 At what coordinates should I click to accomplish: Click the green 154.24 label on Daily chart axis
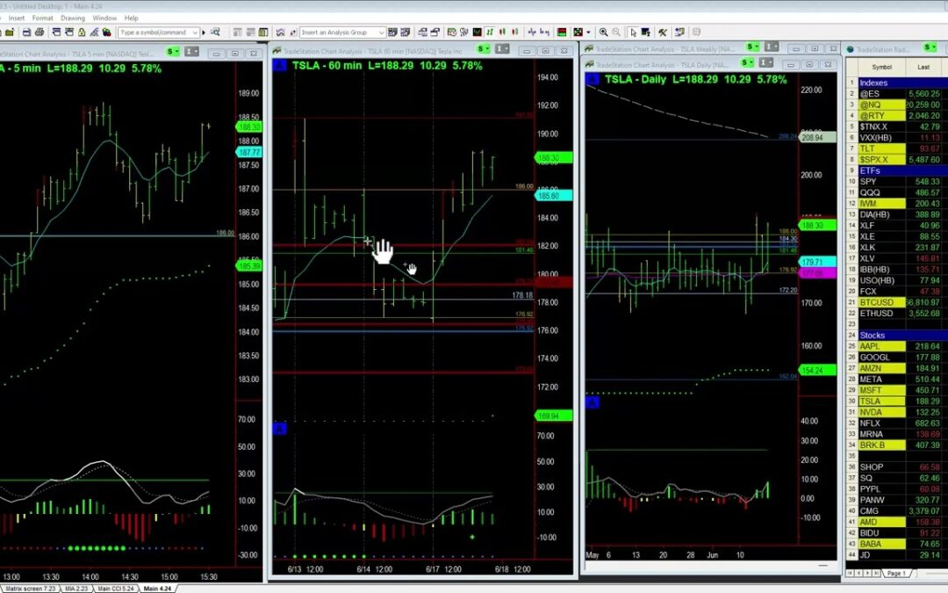pos(817,371)
